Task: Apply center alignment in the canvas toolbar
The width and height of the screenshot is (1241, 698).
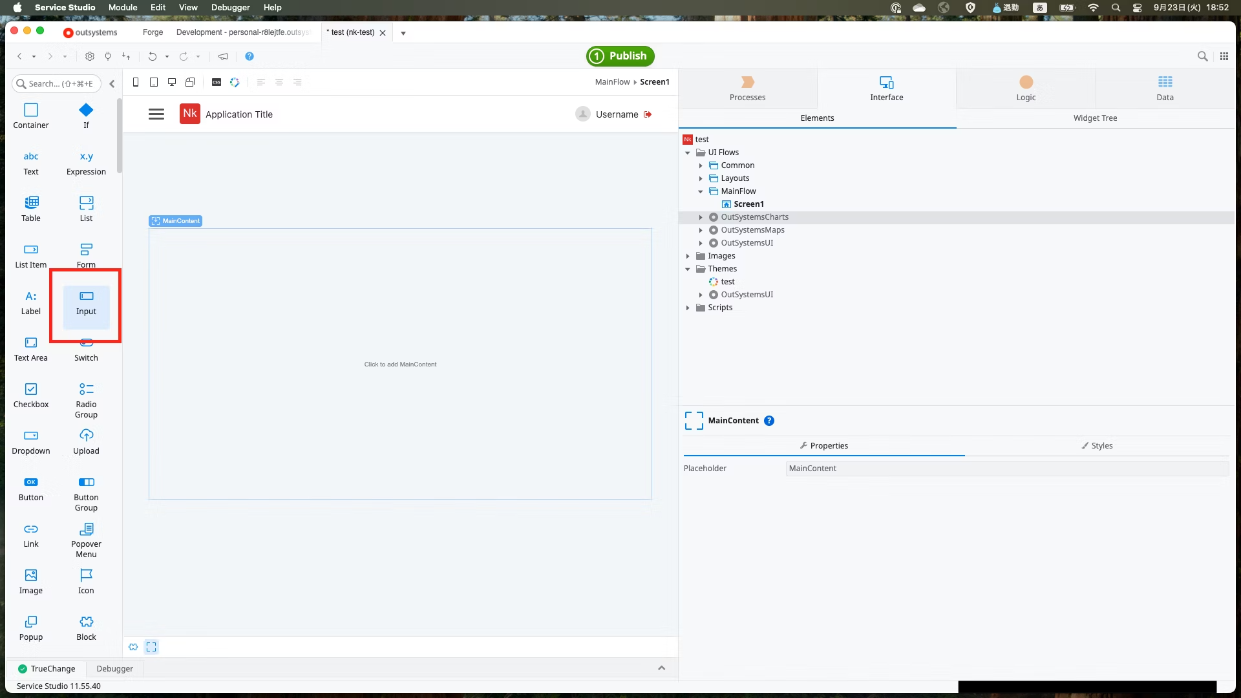Action: pos(279,82)
